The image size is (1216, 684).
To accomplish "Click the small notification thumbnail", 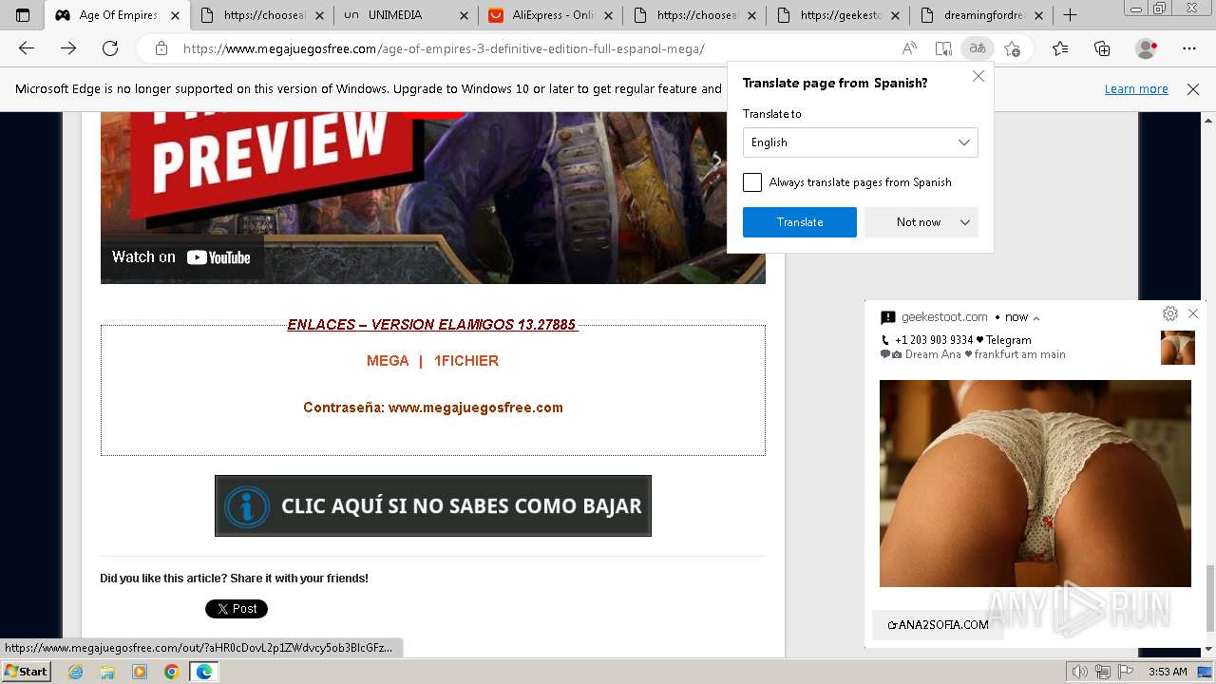I will [x=1178, y=348].
